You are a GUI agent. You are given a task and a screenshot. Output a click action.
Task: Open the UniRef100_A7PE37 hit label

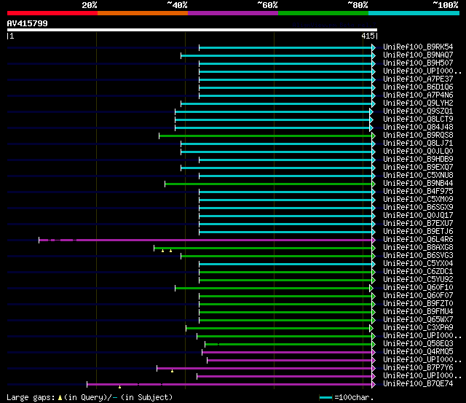tap(418, 79)
